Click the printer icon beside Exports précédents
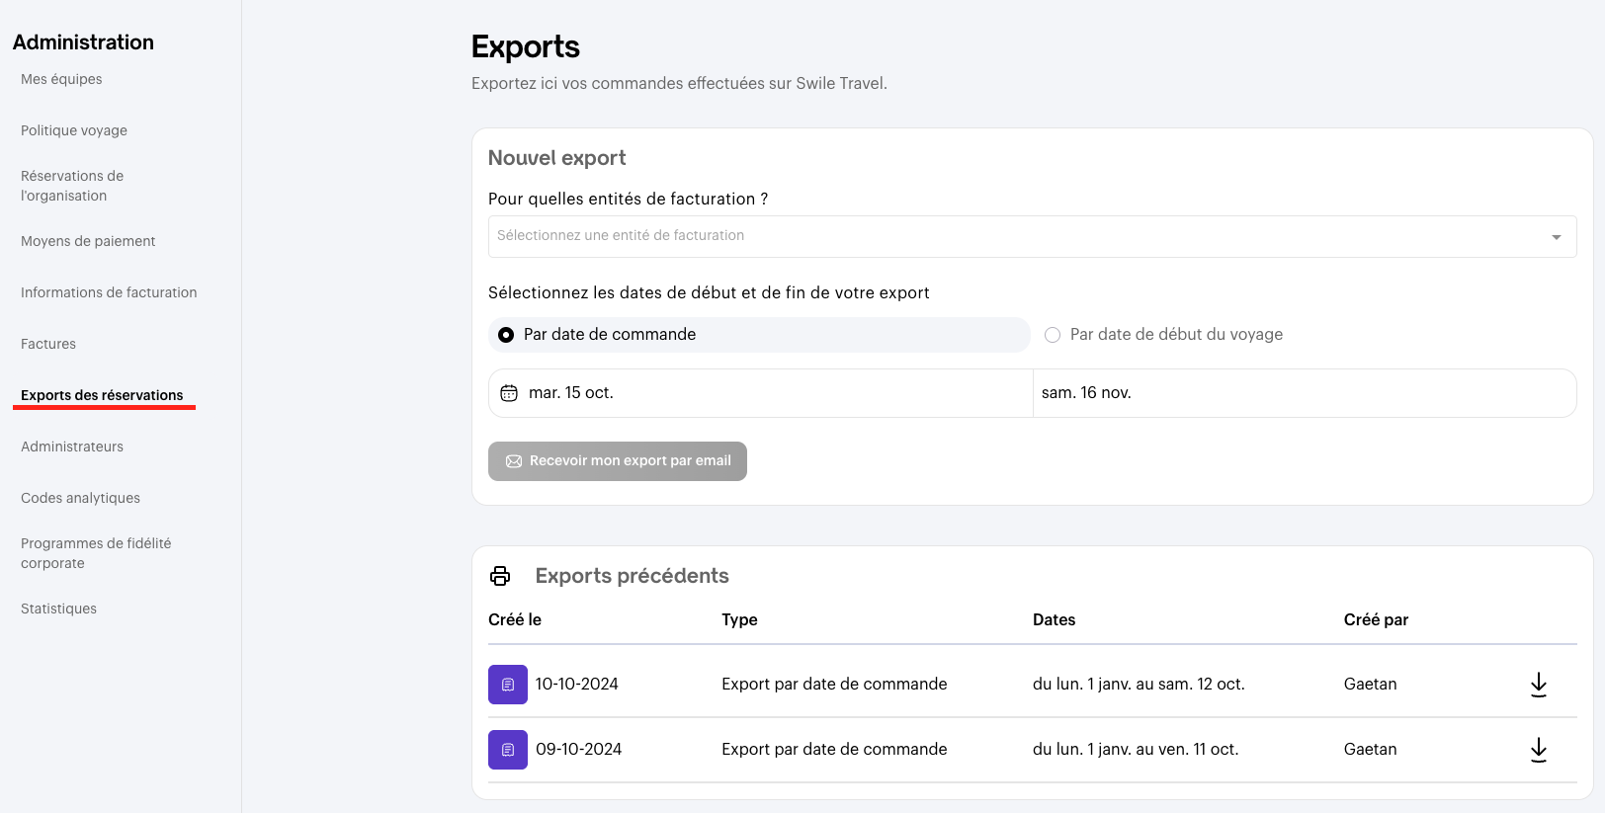Screen dimensions: 1605x813 (500, 576)
